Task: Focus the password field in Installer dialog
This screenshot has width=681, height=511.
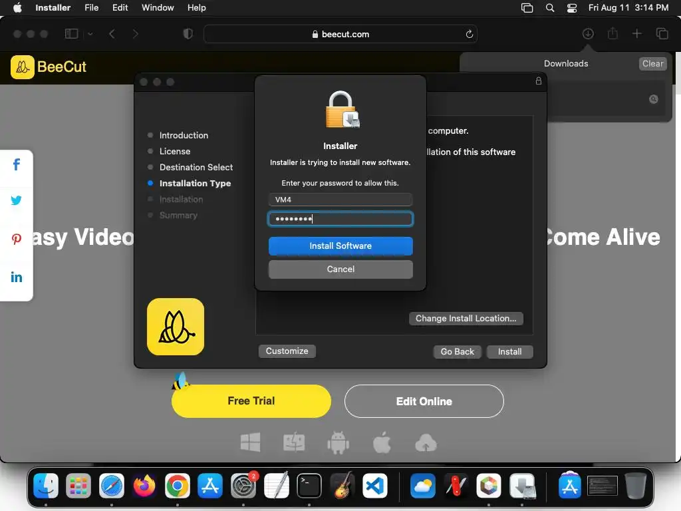Action: pyautogui.click(x=340, y=219)
